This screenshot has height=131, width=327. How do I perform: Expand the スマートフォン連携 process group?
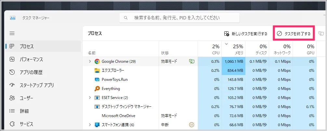click(90, 125)
